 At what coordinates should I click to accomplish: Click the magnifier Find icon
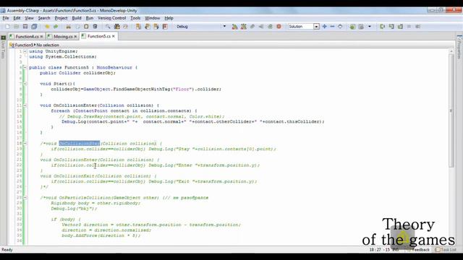(108, 27)
